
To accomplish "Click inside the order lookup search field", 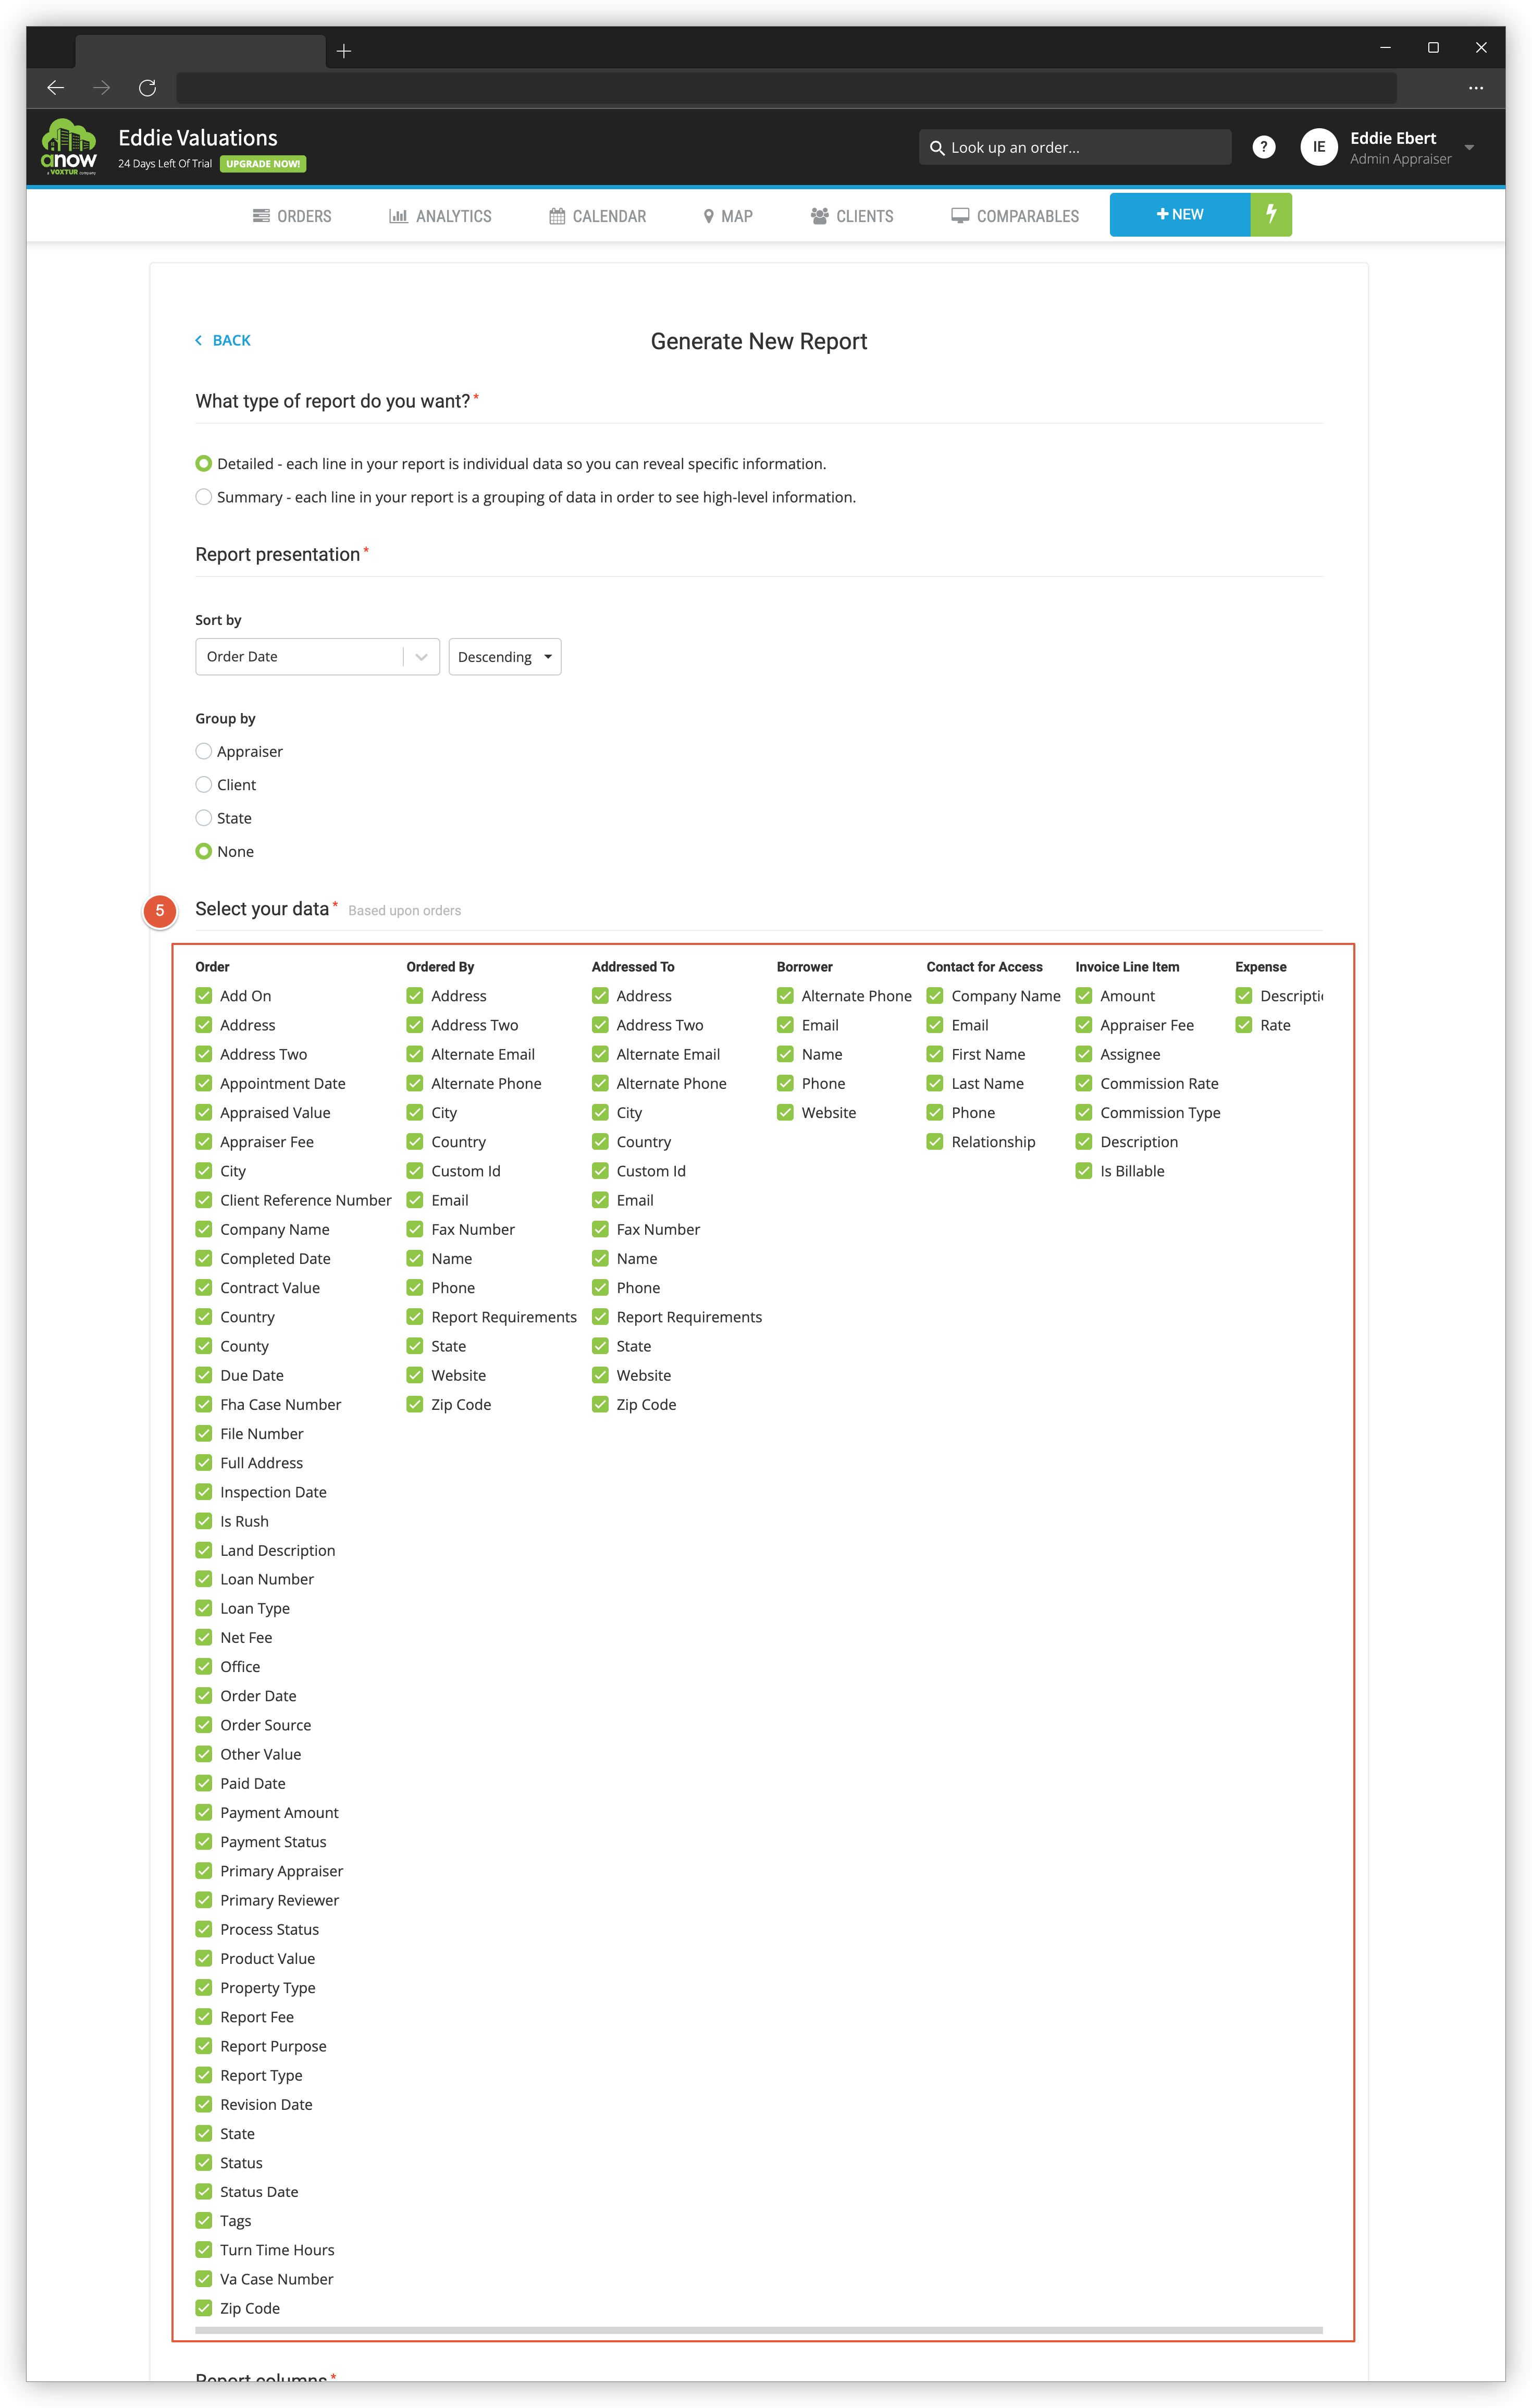I will tap(1074, 146).
